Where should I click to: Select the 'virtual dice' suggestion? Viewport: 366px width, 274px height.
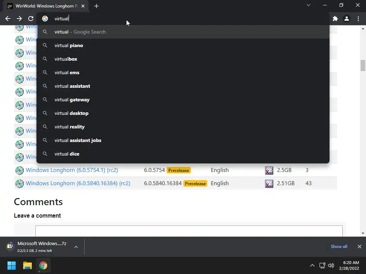[183, 154]
